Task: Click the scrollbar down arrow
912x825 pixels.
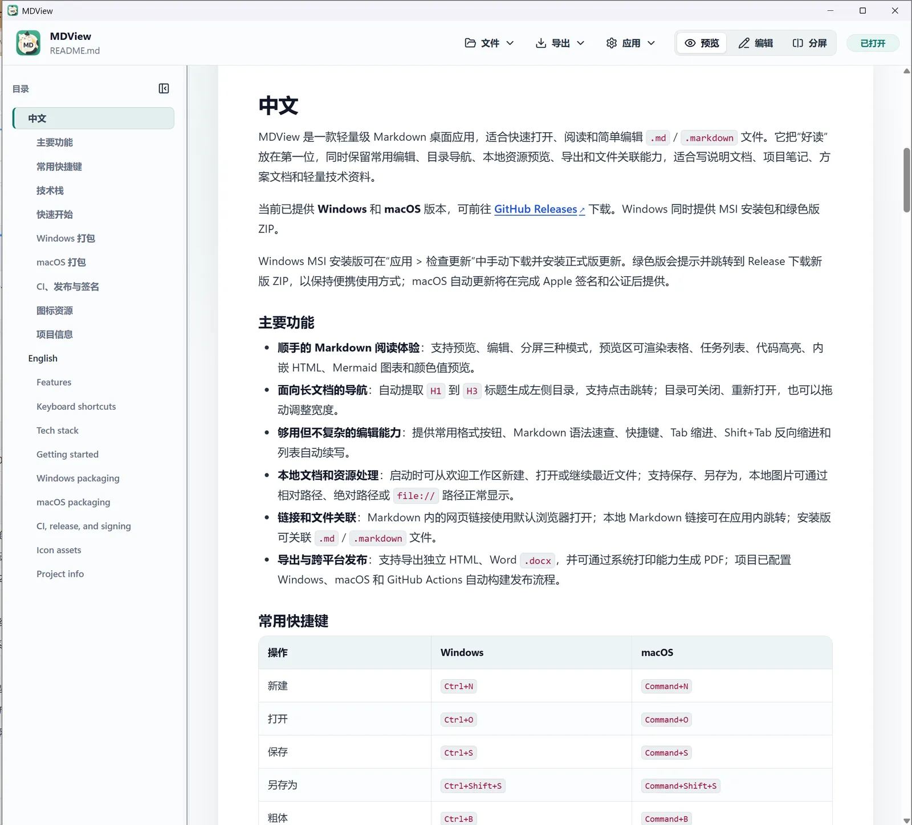Action: (906, 820)
